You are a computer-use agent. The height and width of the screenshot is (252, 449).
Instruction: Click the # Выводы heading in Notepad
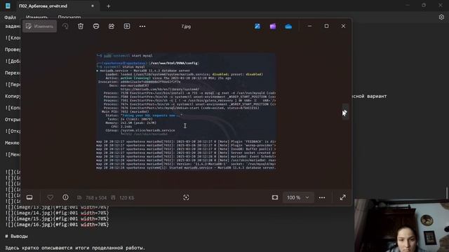click(16, 237)
